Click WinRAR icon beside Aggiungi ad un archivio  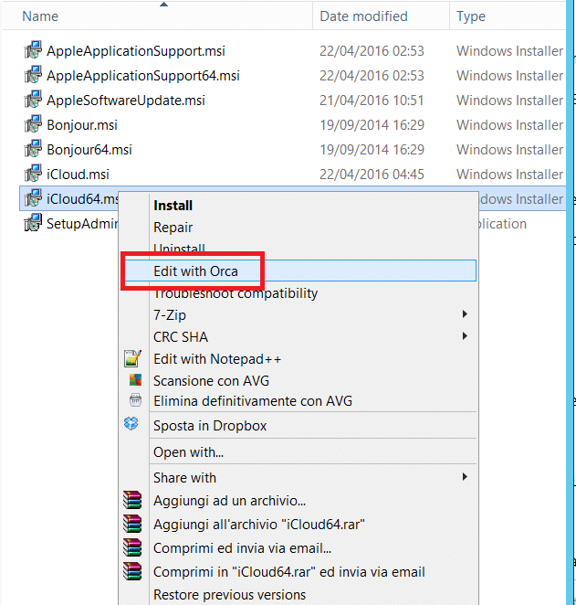click(x=135, y=501)
